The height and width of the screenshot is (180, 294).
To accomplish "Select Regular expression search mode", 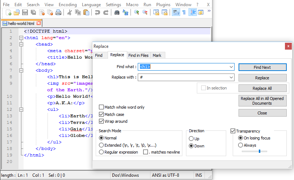I will coord(101,152).
